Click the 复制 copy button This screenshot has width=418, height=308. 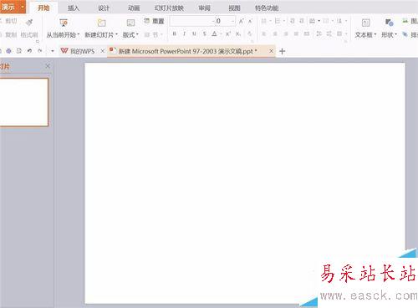11,35
